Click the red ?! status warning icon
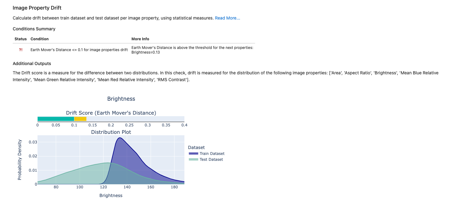 point(21,50)
